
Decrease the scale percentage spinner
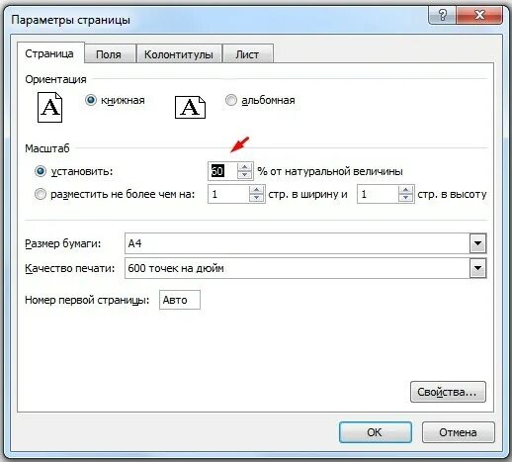click(x=244, y=175)
